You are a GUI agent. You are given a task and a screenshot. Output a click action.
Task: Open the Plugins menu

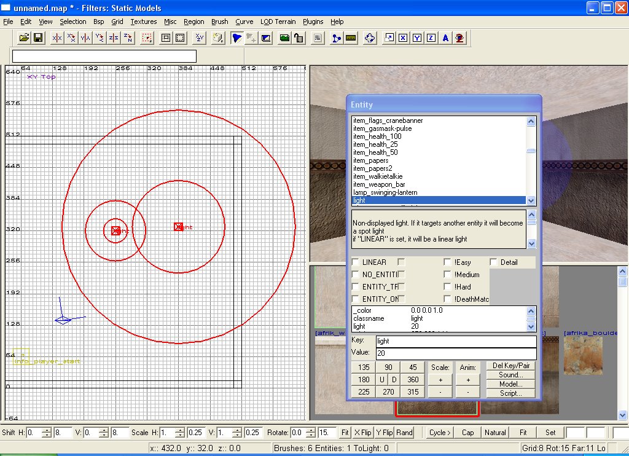pos(313,22)
